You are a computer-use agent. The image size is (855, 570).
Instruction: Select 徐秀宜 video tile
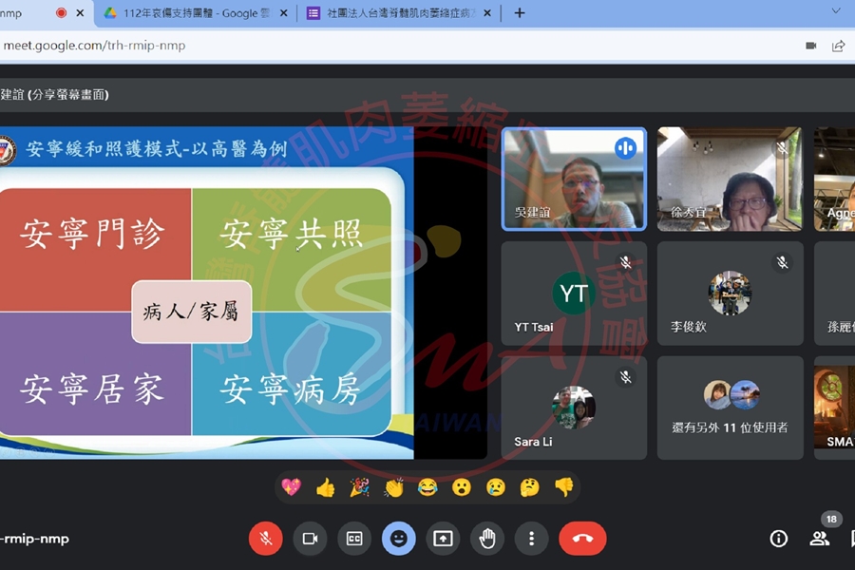(730, 179)
